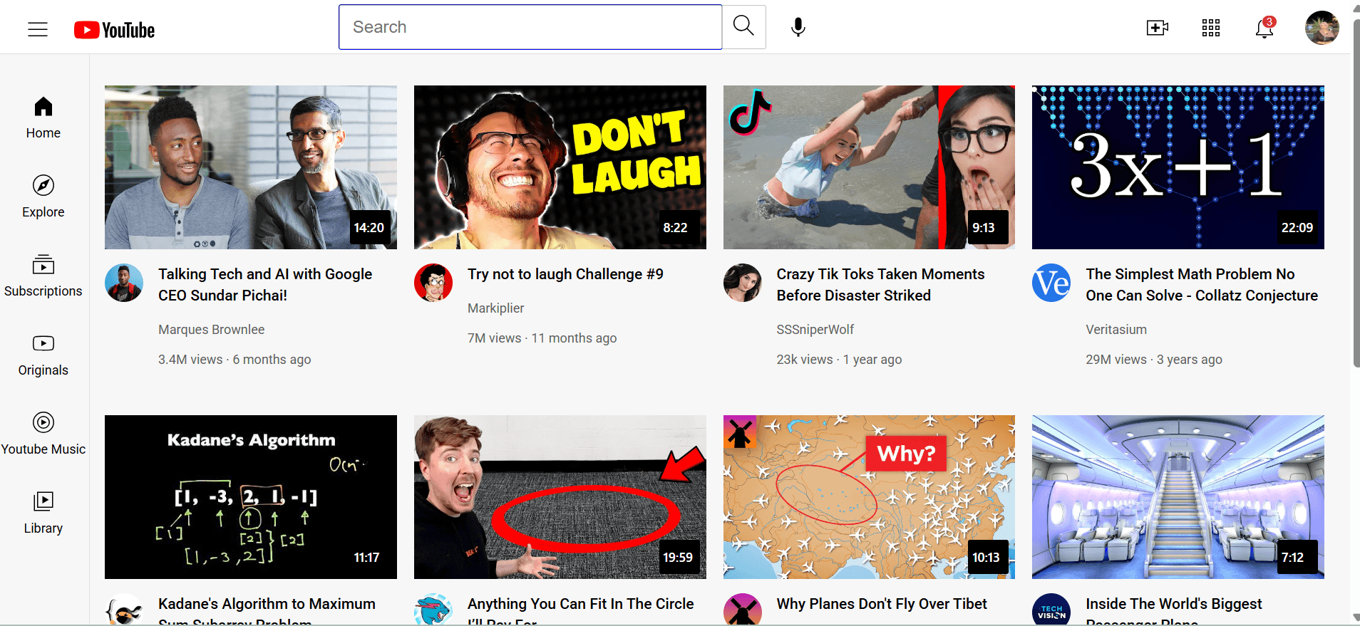This screenshot has height=626, width=1360.
Task: Open title Anything You Can Fit In The Circle
Action: point(581,612)
